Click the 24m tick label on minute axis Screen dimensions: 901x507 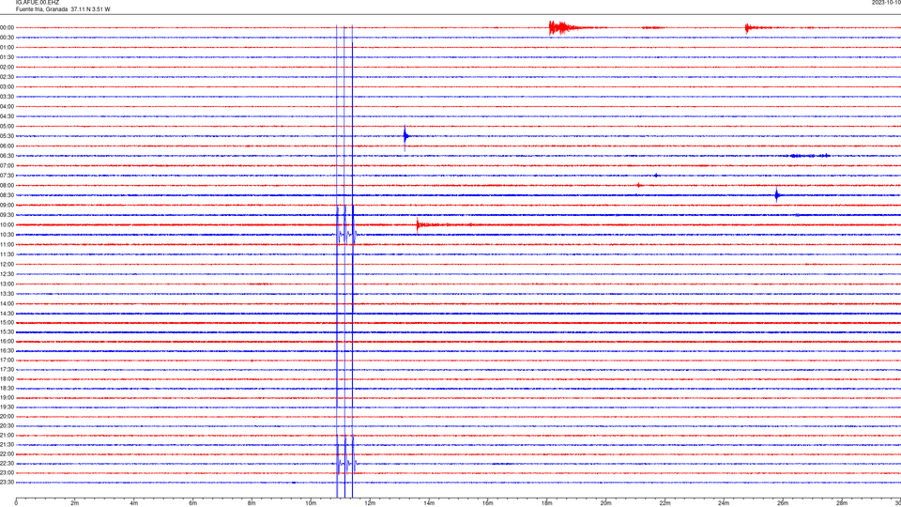click(724, 503)
